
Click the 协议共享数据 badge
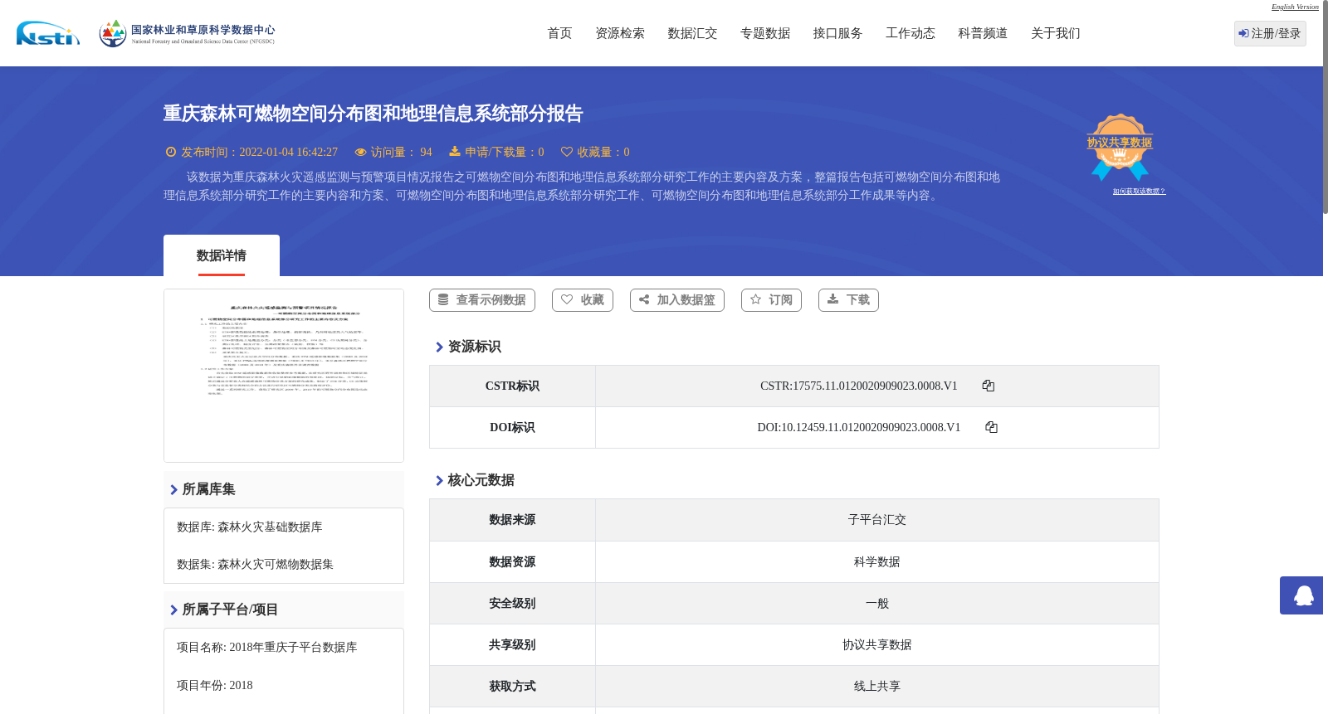(1120, 147)
